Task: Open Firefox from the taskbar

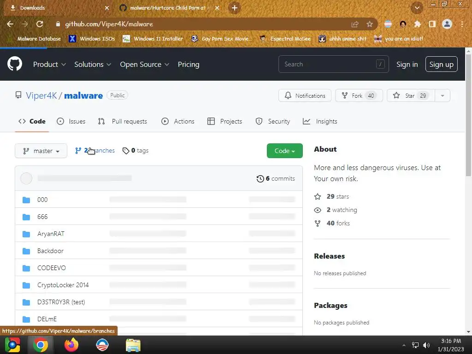Action: tap(71, 345)
